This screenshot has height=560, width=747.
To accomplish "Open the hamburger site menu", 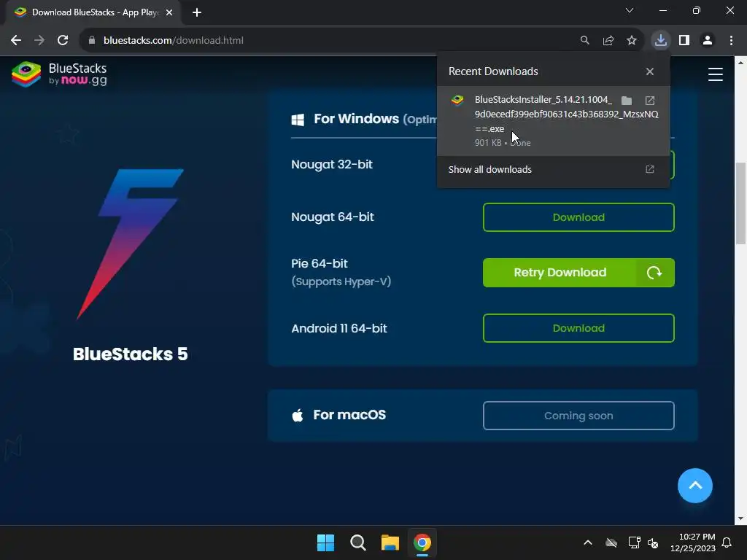I will point(715,74).
